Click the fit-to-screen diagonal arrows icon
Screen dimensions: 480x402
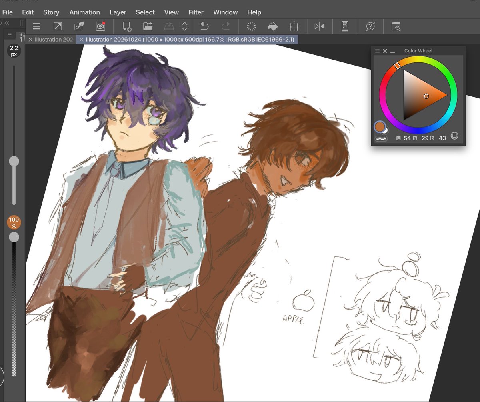58,27
